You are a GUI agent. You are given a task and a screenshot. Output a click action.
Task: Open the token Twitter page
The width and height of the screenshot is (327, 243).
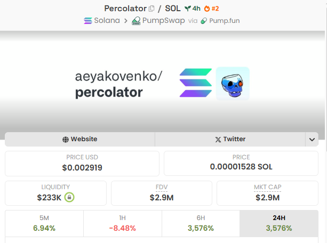pyautogui.click(x=230, y=139)
